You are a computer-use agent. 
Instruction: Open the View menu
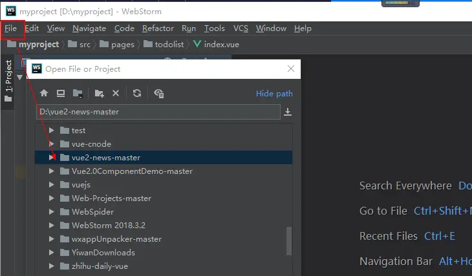point(56,28)
